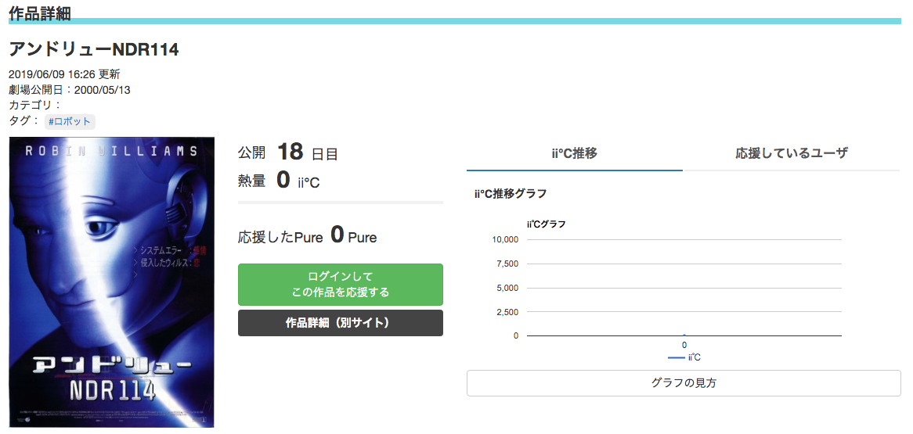Image resolution: width=913 pixels, height=434 pixels.
Task: Click the 応援したPure 0 Pure count
Action: (307, 236)
